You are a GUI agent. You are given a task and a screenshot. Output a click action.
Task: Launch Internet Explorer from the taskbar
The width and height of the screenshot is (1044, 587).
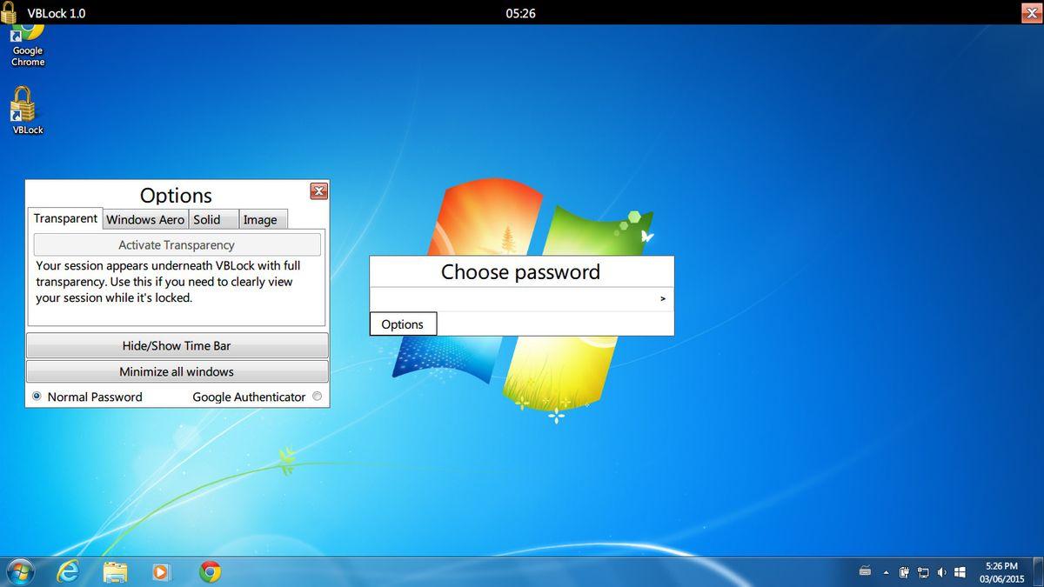tap(68, 571)
